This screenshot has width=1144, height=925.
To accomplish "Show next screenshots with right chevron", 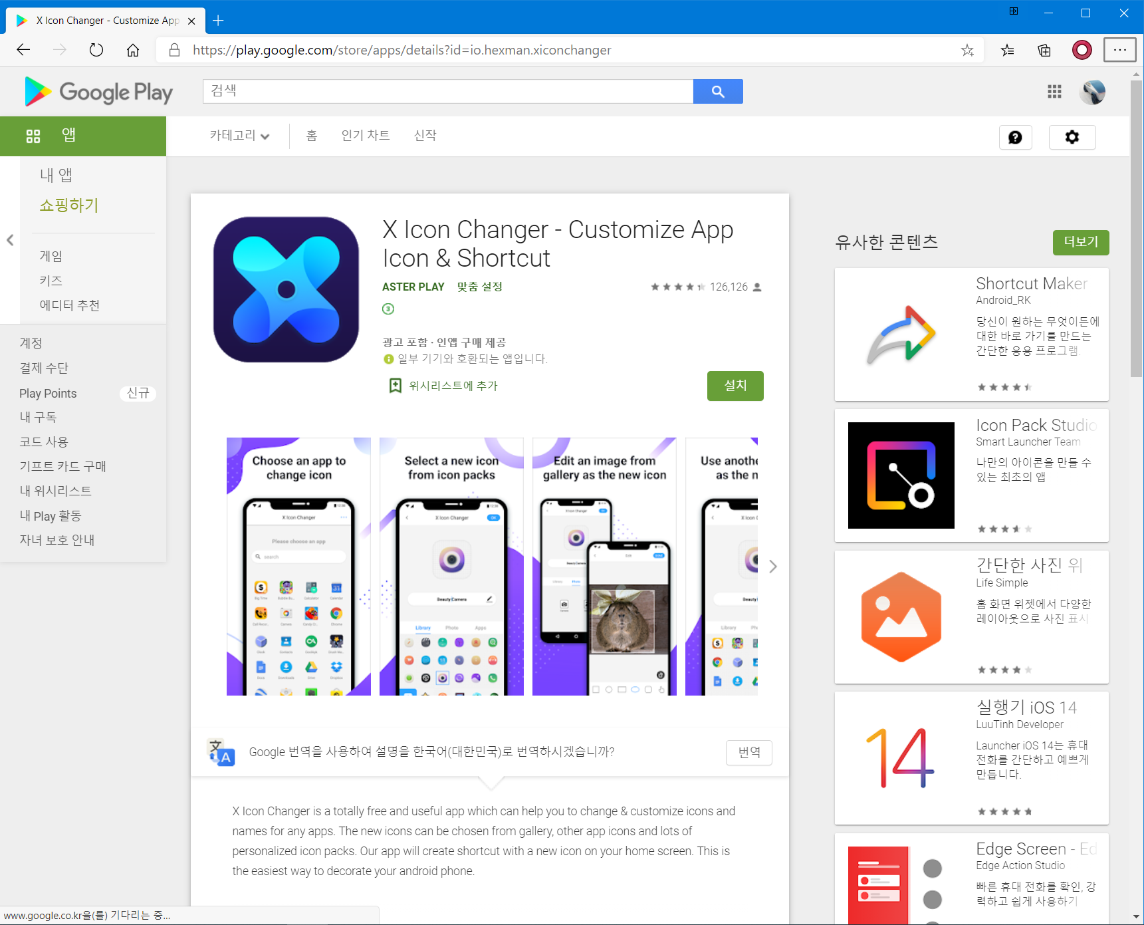I will click(x=773, y=567).
